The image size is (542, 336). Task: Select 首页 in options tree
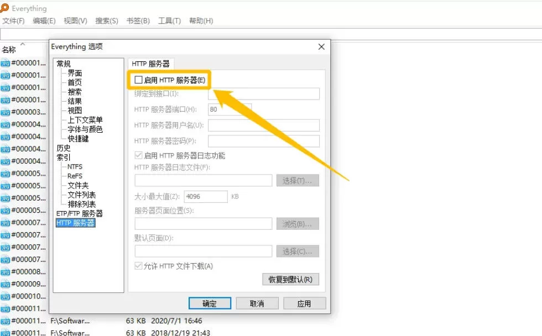pos(75,82)
